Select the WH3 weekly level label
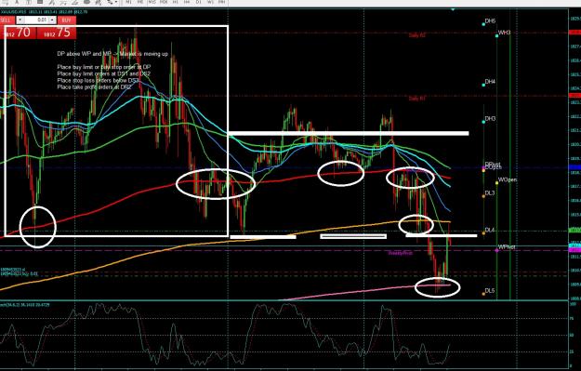581x371 pixels. (x=504, y=33)
